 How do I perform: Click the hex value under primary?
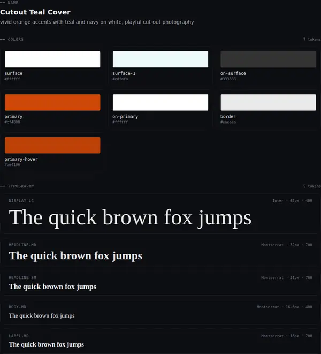pos(12,122)
